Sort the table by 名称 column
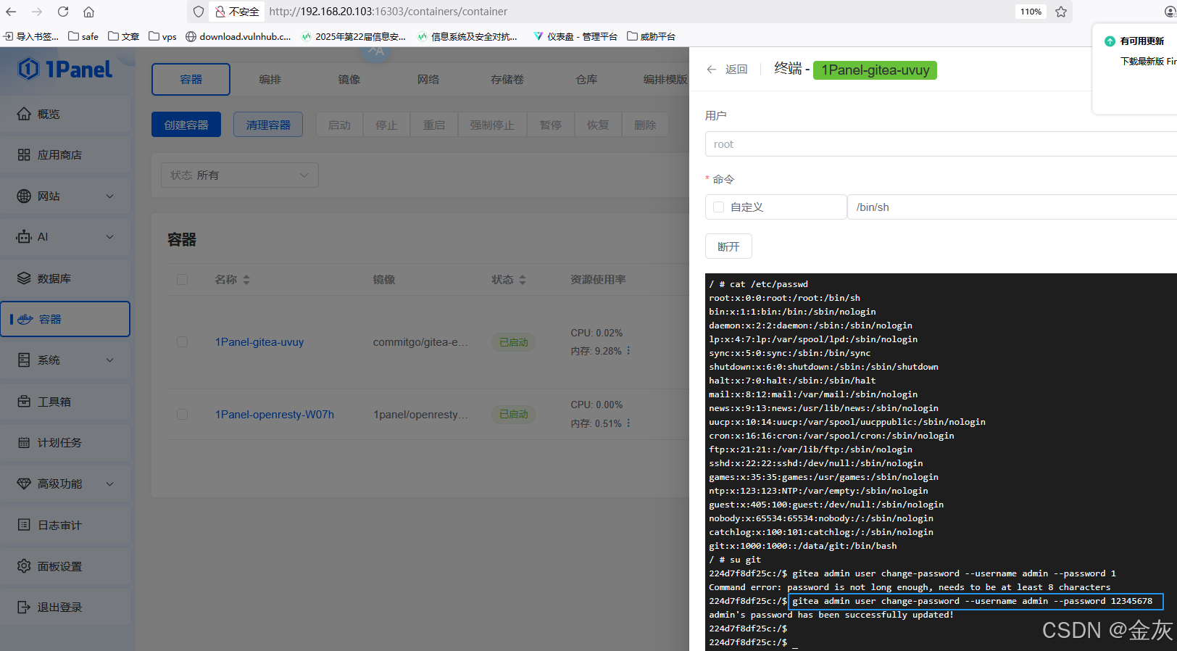Screen dimensions: 1177x651 246,280
